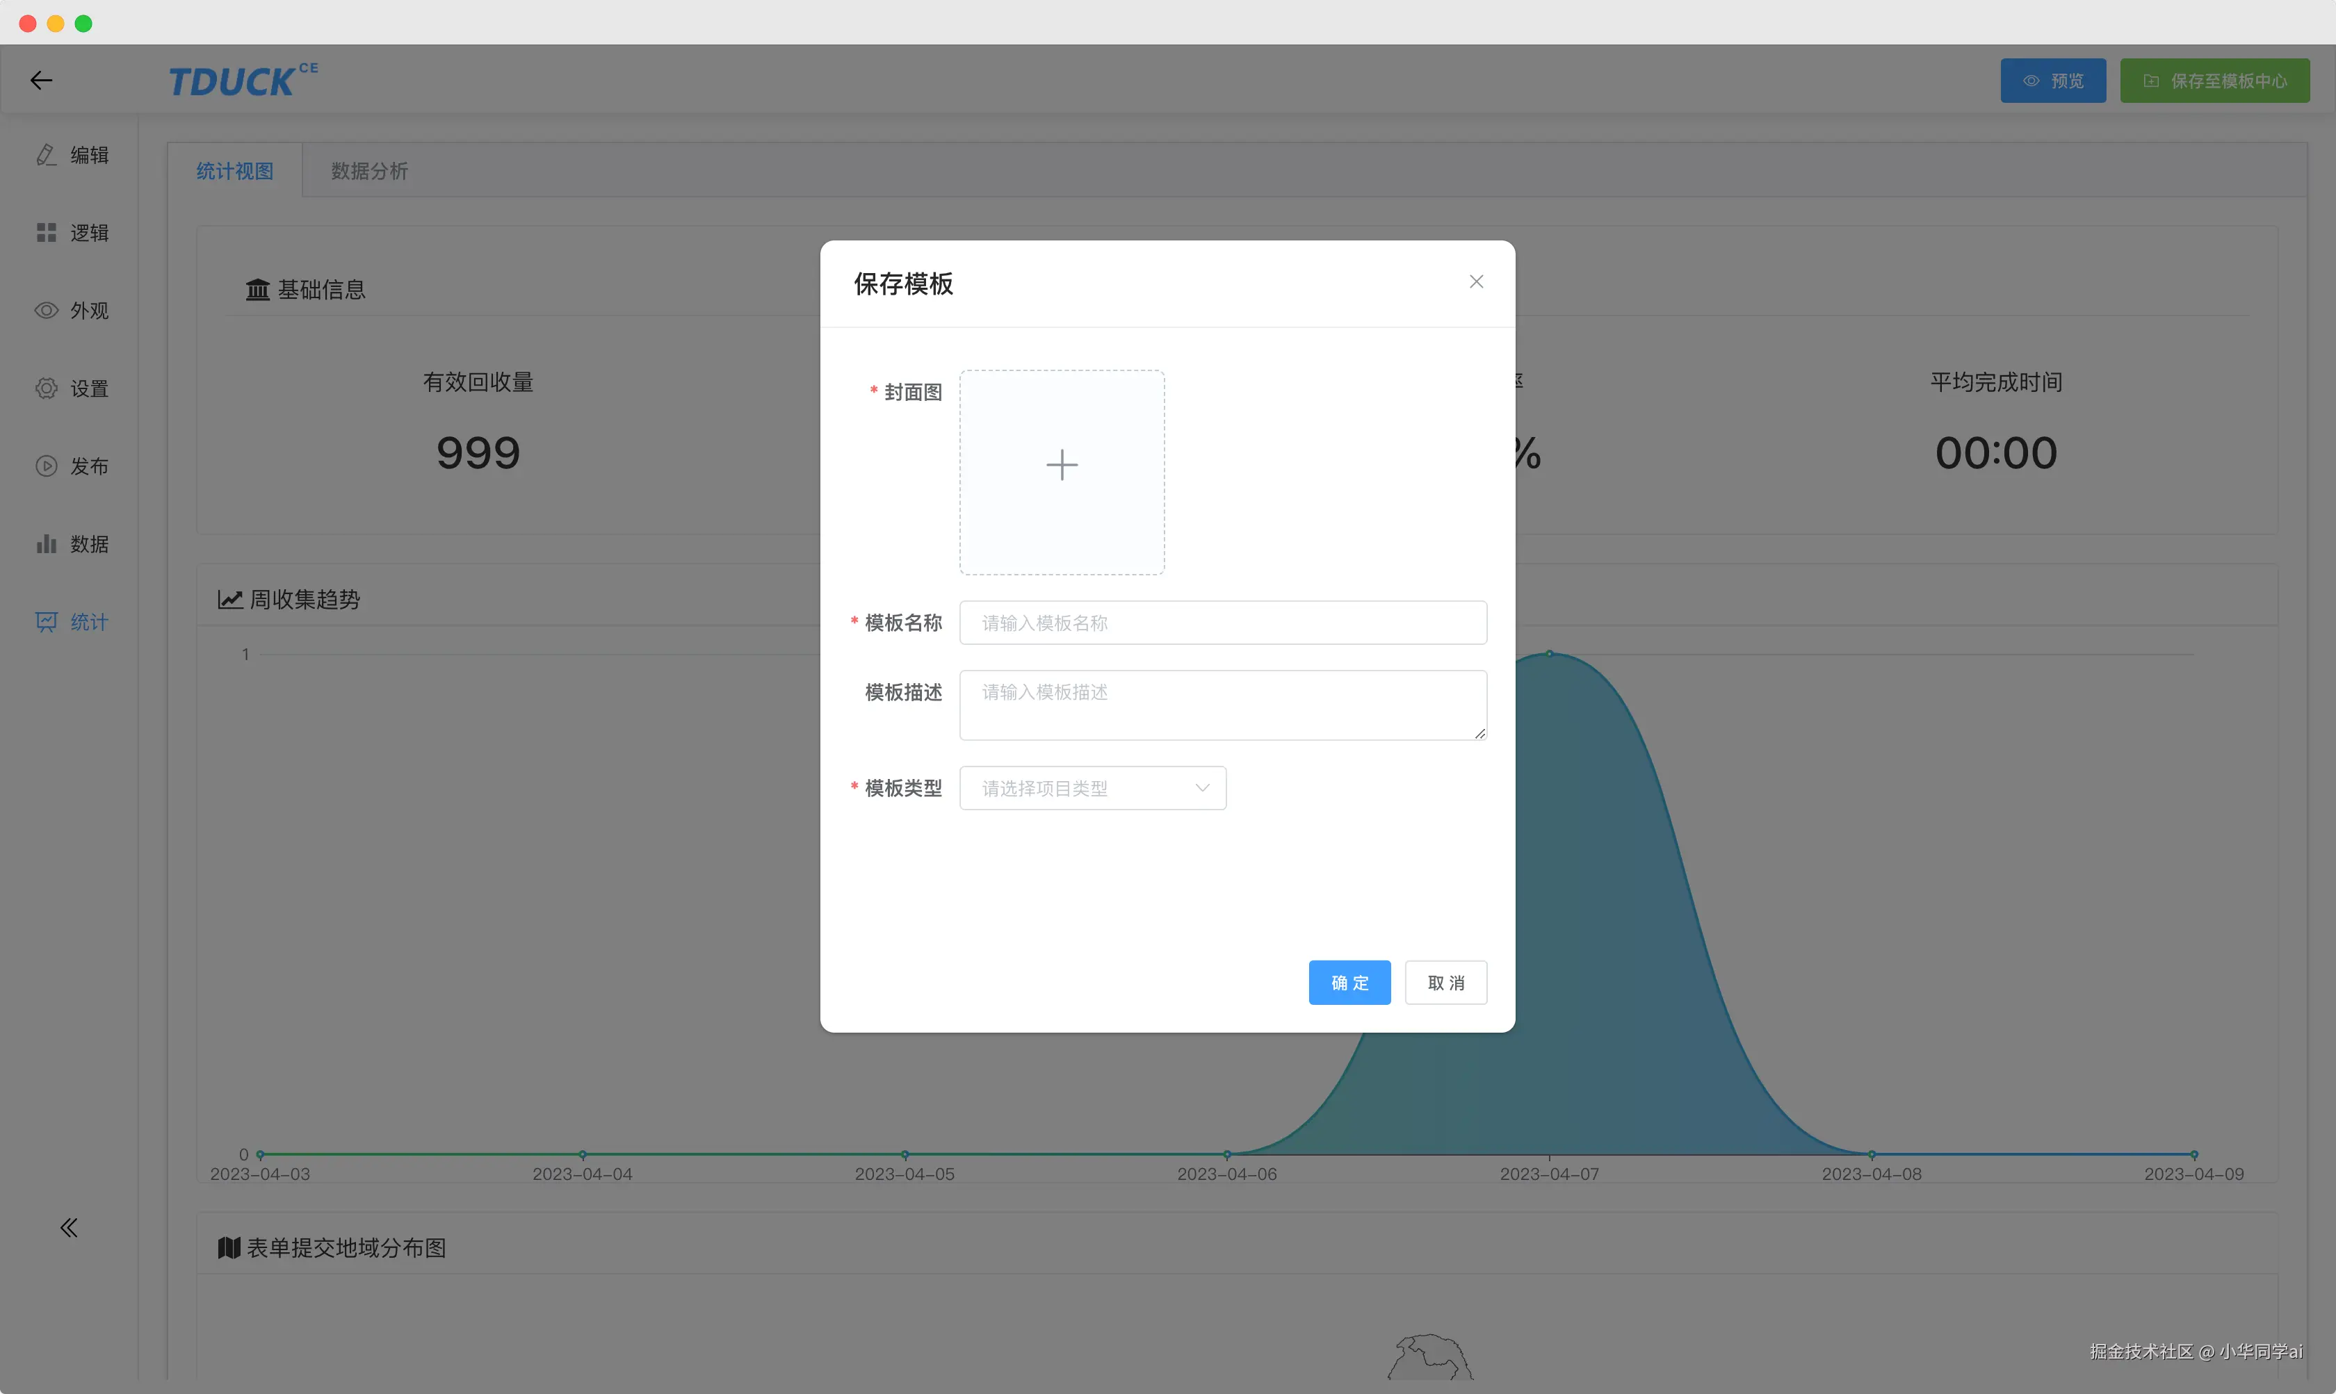Open the 外观 appearance eye icon

(x=47, y=311)
